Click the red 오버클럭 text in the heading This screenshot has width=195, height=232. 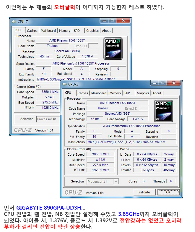tap(64, 7)
